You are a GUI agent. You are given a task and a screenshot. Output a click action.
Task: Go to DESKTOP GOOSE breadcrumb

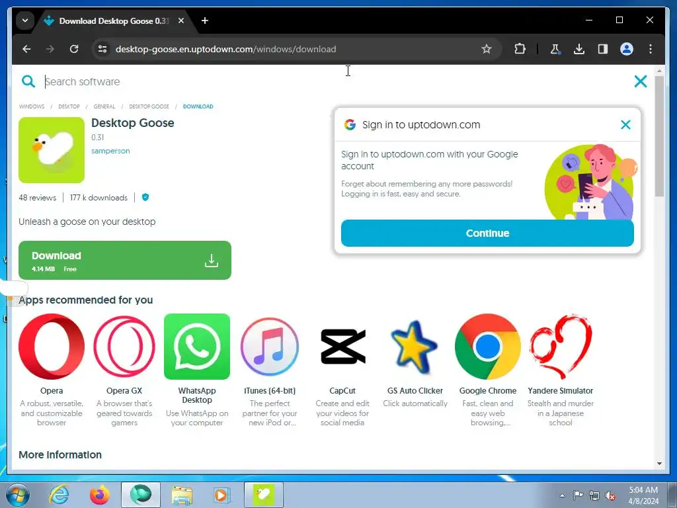149,106
